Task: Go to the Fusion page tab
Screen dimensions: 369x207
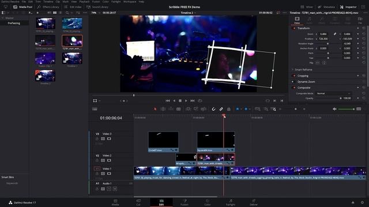Action: [x=184, y=202]
